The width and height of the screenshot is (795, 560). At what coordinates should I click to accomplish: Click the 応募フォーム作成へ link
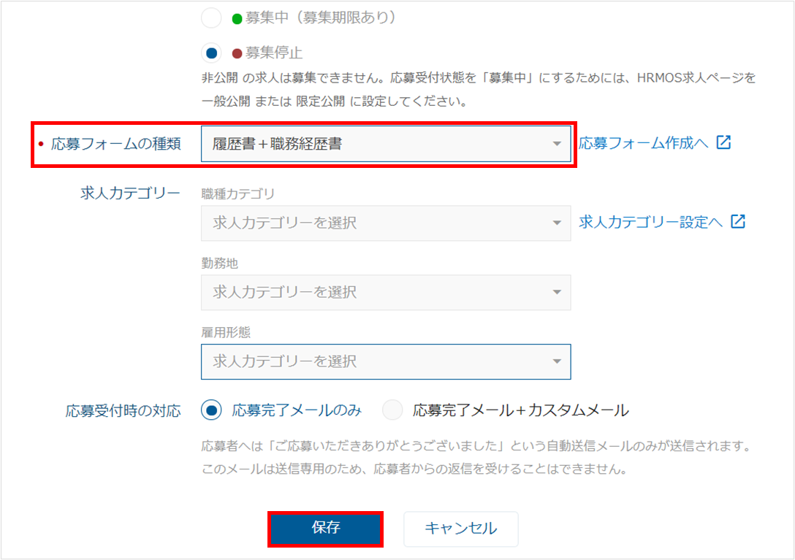click(x=644, y=143)
